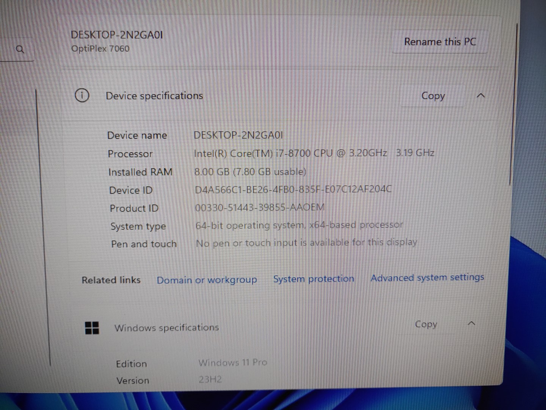Click the Pen and touch label
The height and width of the screenshot is (410, 546).
(144, 244)
